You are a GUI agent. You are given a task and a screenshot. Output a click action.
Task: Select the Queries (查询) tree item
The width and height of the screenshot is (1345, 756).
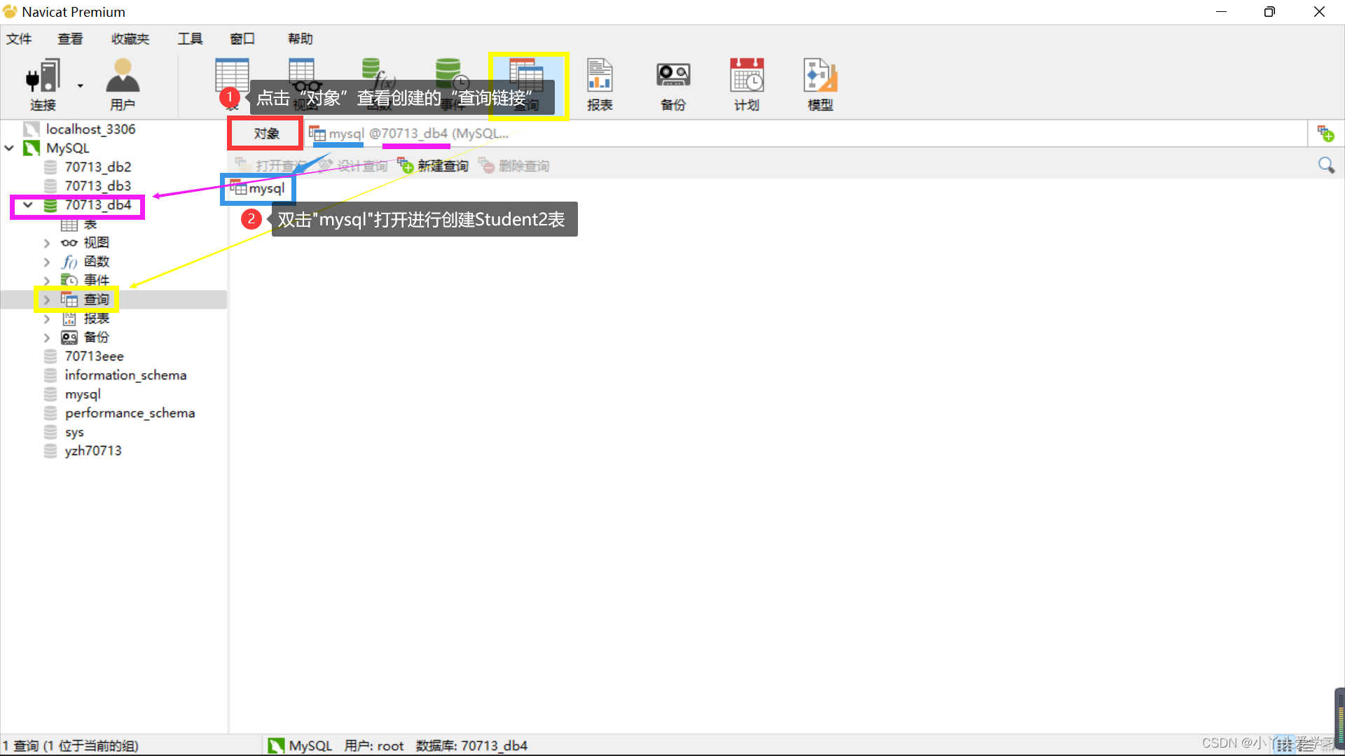point(97,299)
